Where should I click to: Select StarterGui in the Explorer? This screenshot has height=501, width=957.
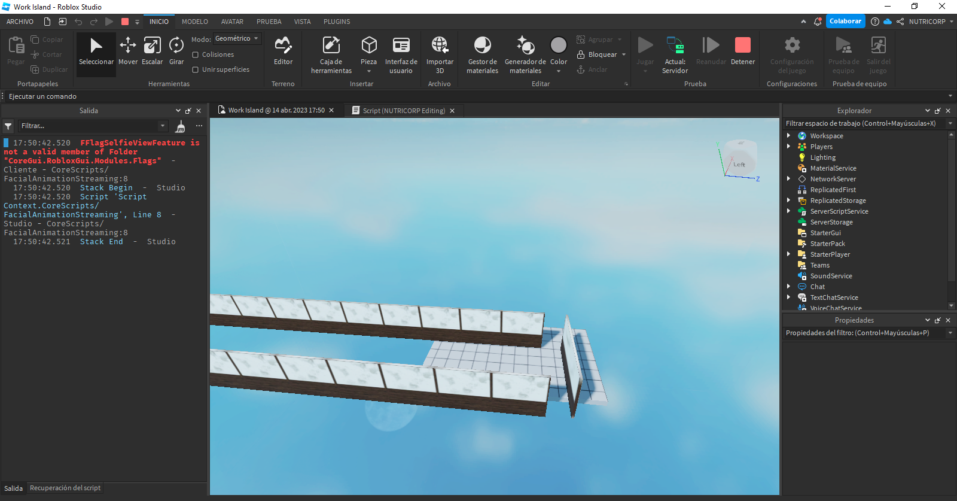click(x=825, y=233)
